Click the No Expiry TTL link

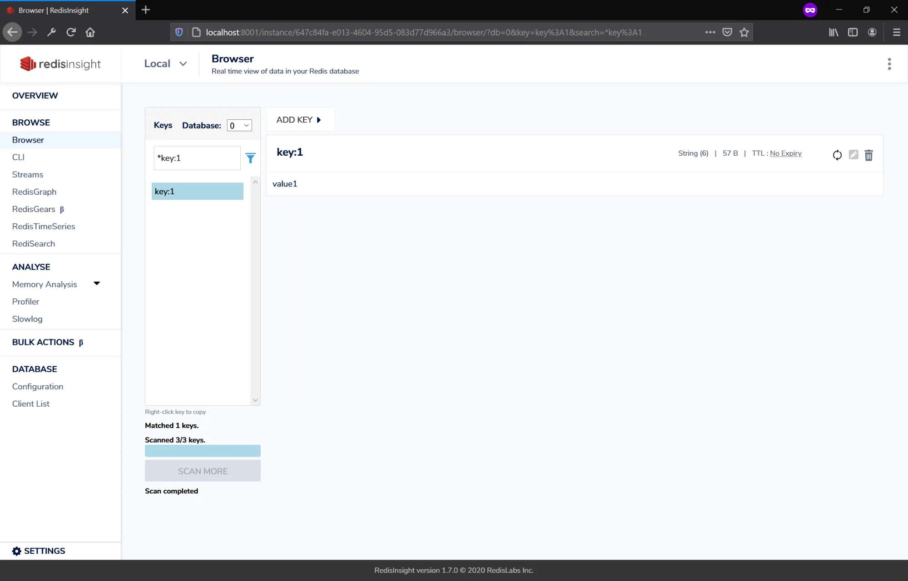point(785,153)
